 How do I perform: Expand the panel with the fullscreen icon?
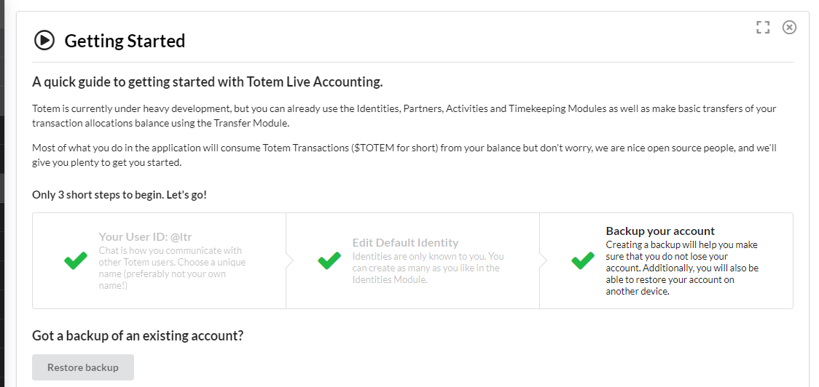(763, 28)
